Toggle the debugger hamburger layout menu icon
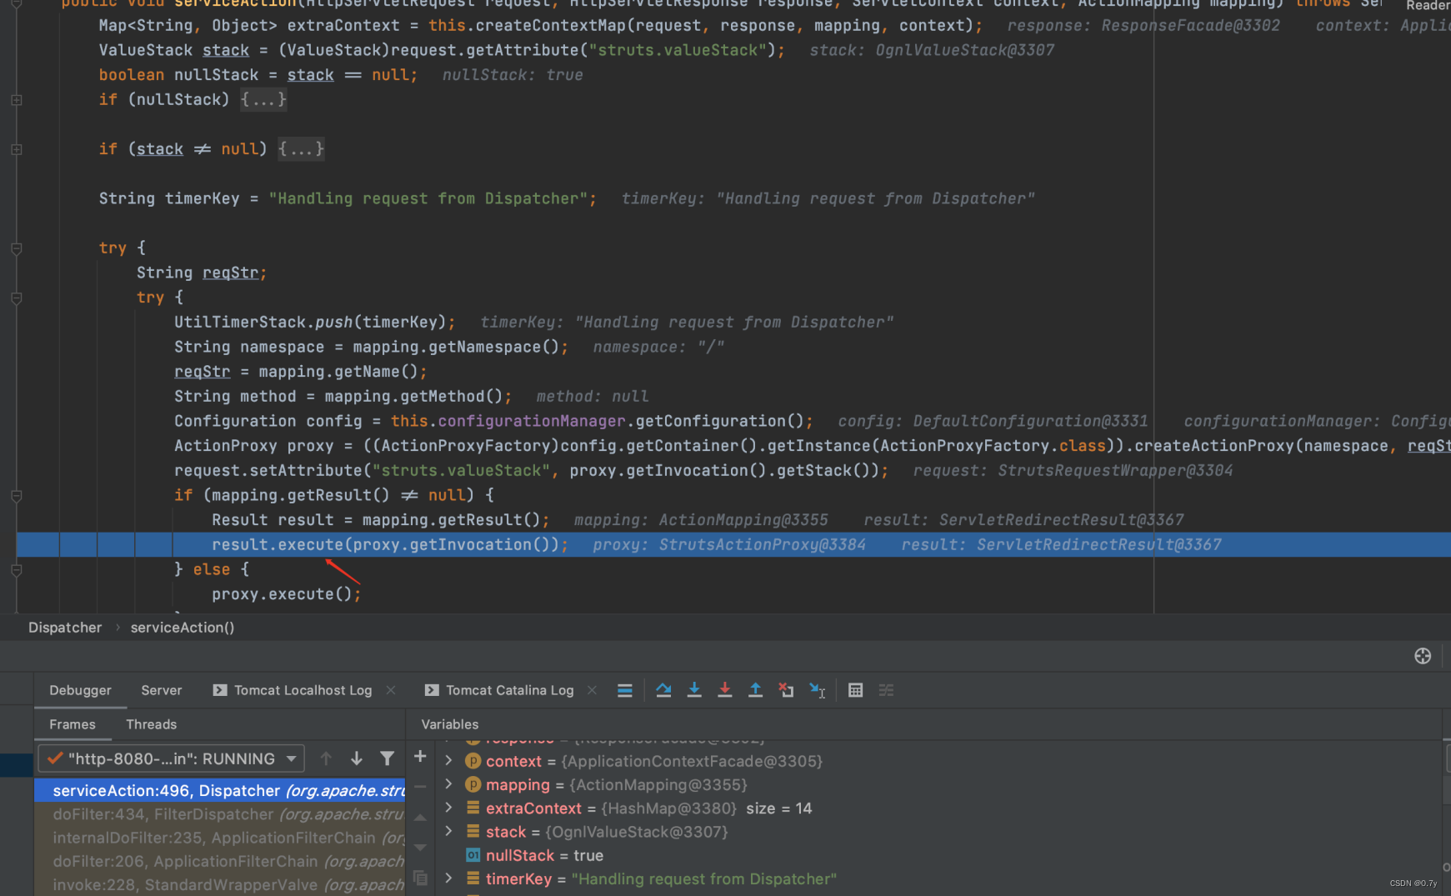Screen dimensions: 1451x896 [x=625, y=690]
